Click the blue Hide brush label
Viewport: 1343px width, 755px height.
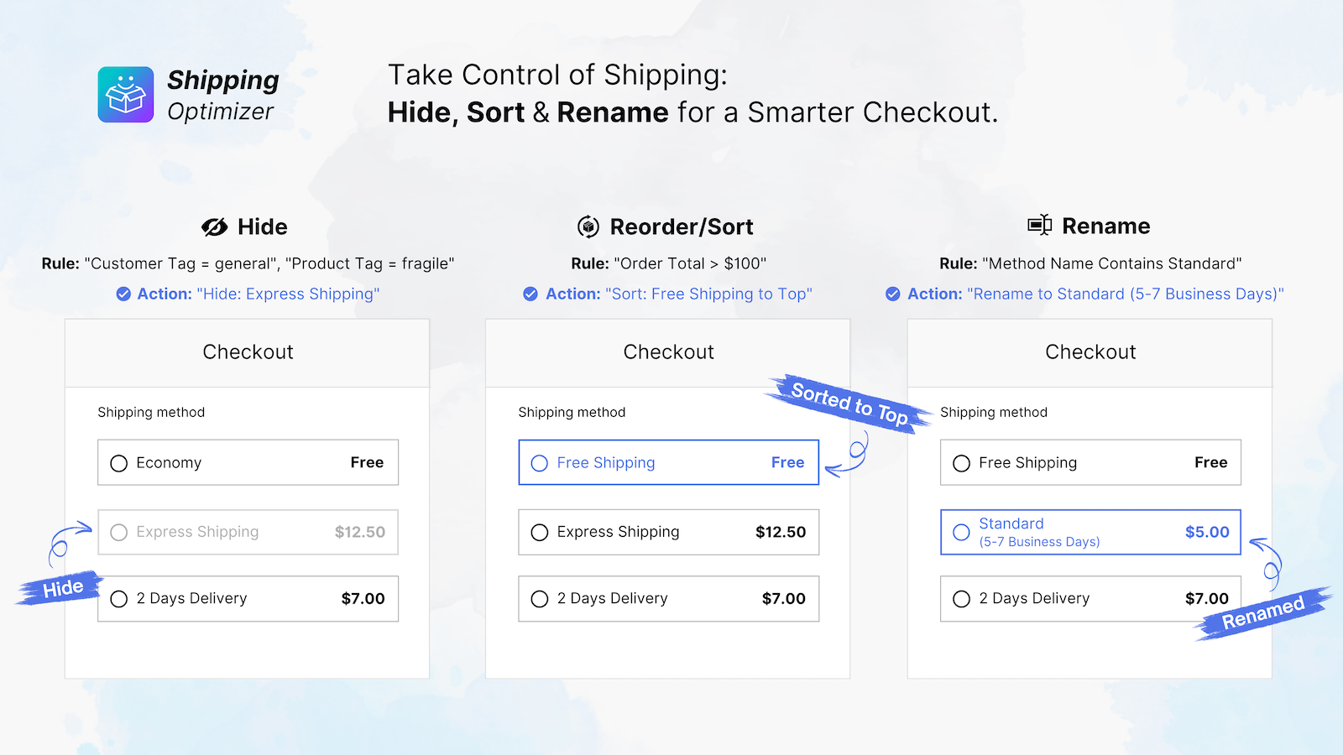[60, 588]
